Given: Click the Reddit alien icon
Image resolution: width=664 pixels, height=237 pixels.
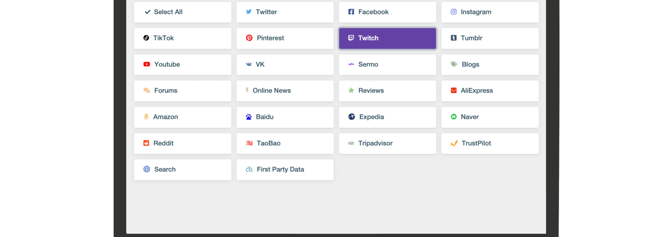Looking at the screenshot, I should point(146,143).
